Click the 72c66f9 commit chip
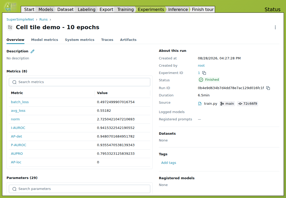The image size is (286, 198). [x=248, y=104]
